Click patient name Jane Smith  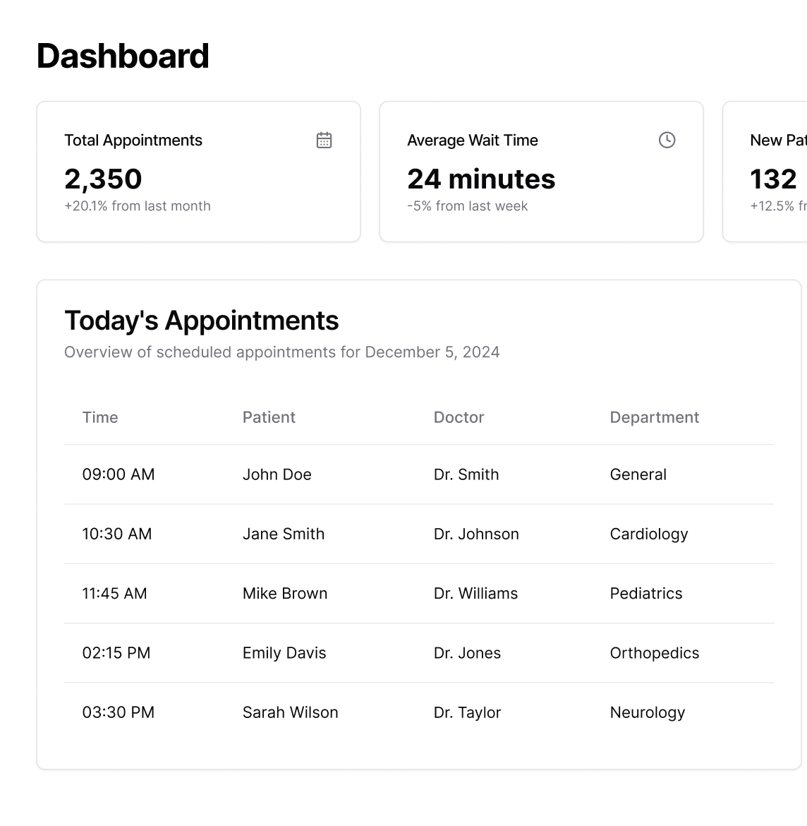284,534
